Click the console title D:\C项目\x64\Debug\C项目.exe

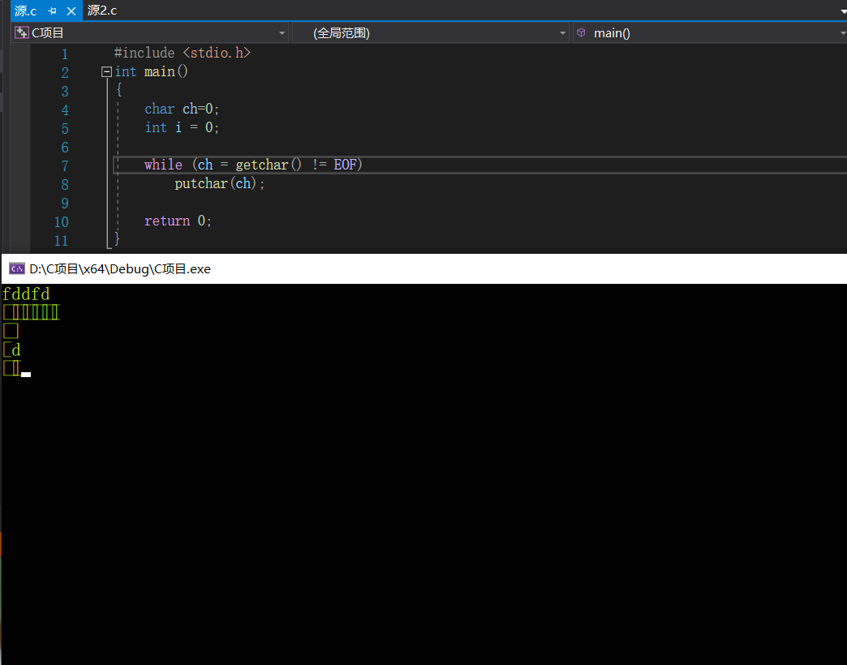[x=120, y=269]
